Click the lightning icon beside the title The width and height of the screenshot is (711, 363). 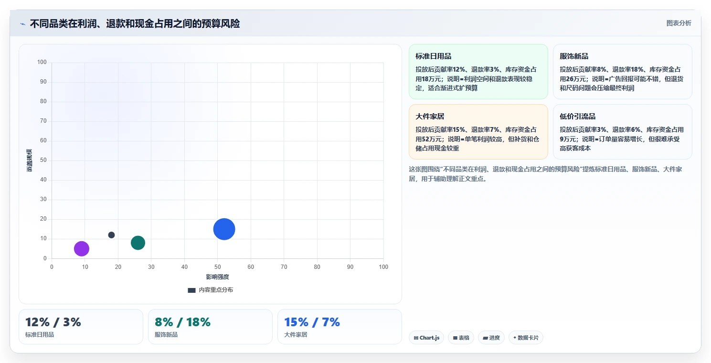[22, 23]
